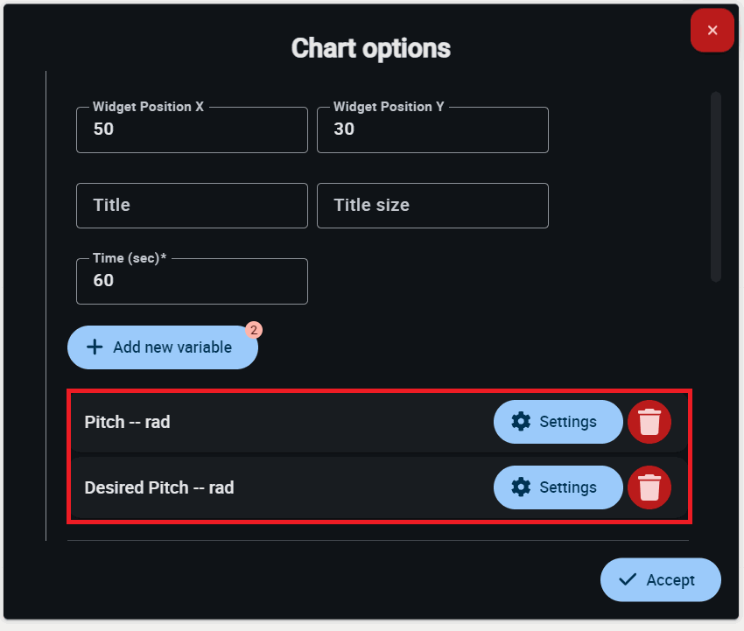Select the Time (sec) input field
744x631 pixels.
[x=192, y=281]
